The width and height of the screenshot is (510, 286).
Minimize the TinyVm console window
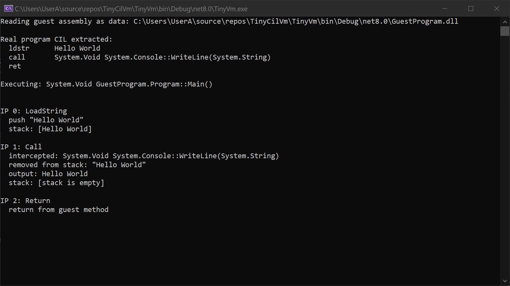[x=445, y=9]
